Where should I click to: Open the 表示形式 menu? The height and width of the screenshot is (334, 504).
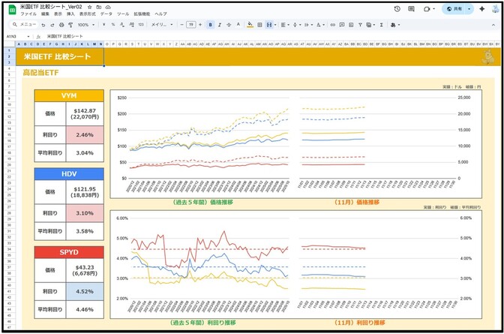[x=88, y=14]
